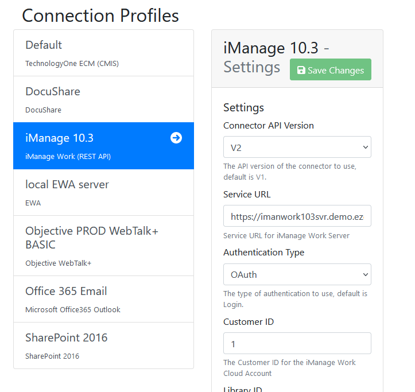Viewport: 415px width, 392px height.
Task: Click the Connection Profiles page heading
Action: click(x=100, y=15)
